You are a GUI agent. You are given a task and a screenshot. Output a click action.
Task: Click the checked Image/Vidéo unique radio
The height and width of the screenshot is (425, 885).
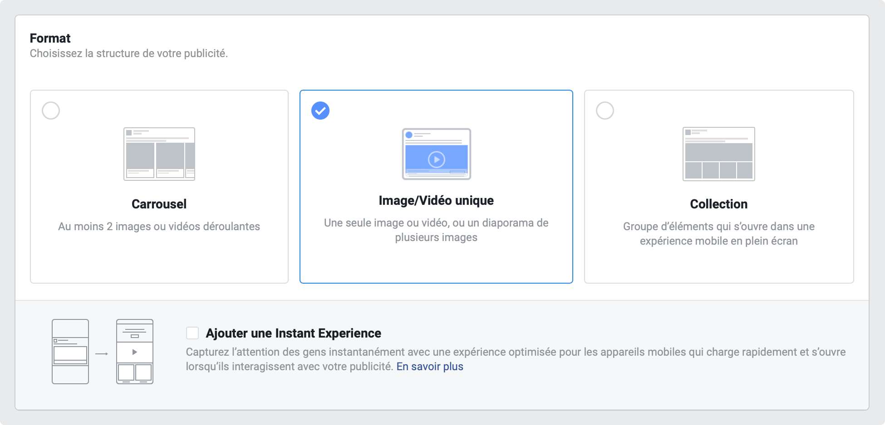pyautogui.click(x=320, y=111)
